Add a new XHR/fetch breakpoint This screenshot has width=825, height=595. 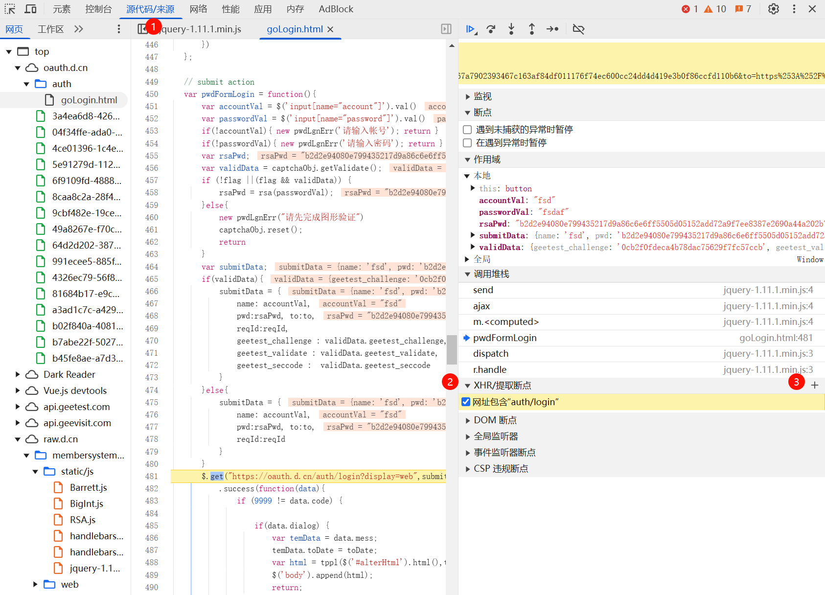815,385
